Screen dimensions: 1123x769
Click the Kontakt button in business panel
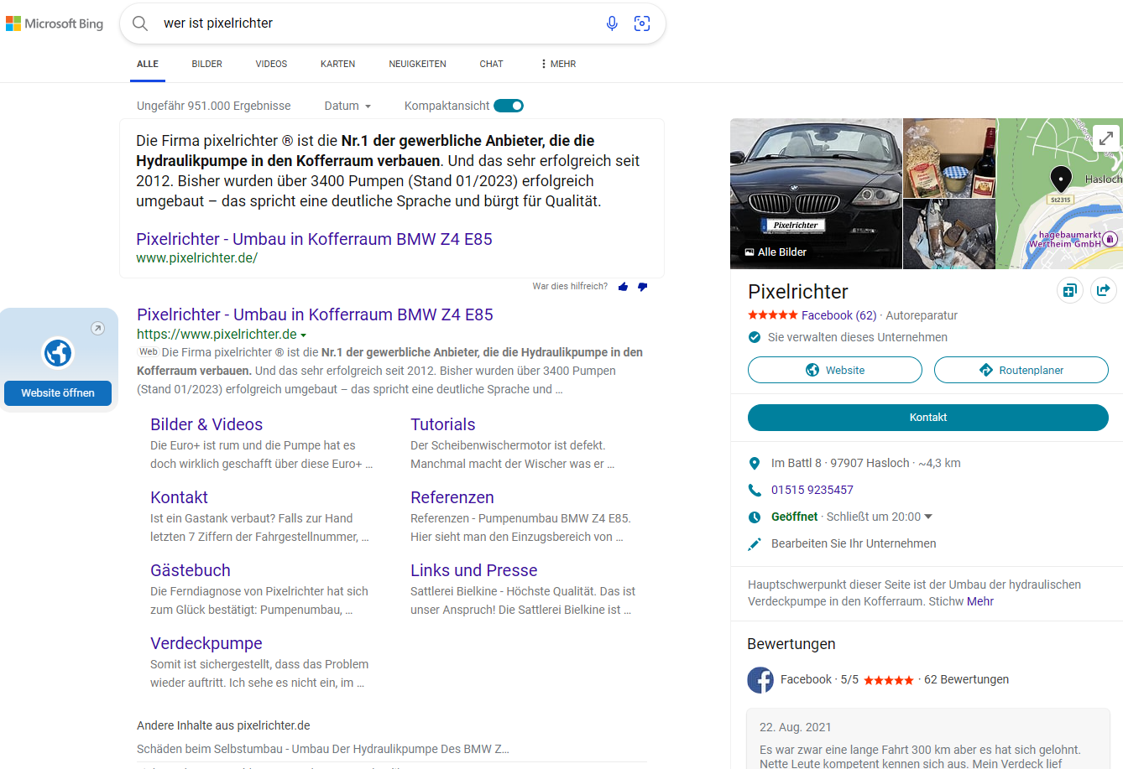tap(928, 418)
